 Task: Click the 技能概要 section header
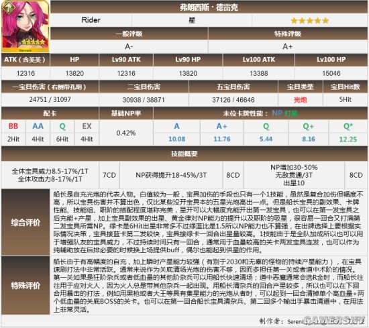coord(184,154)
